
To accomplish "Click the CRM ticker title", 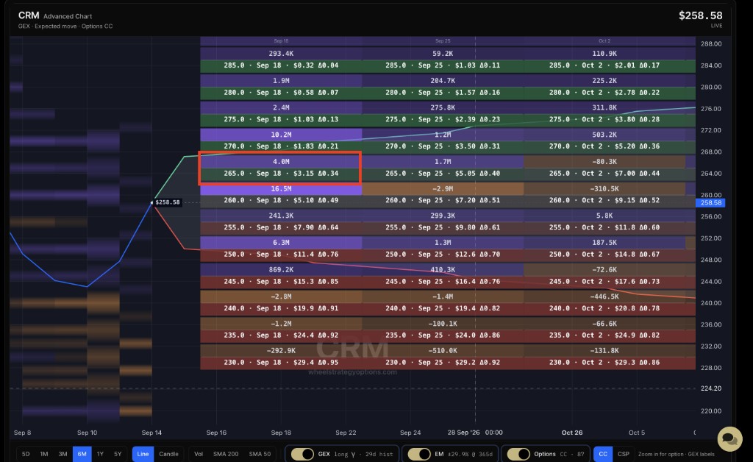I will point(29,15).
